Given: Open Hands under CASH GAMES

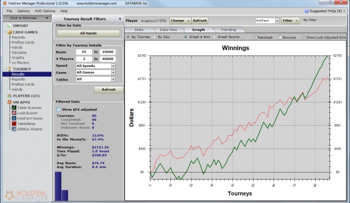Looking at the screenshot, I should pyautogui.click(x=17, y=47).
